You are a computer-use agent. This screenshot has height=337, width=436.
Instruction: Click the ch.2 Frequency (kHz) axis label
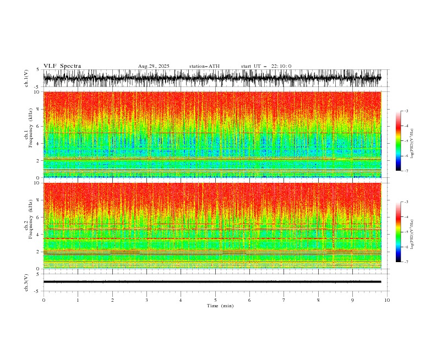tap(29, 219)
